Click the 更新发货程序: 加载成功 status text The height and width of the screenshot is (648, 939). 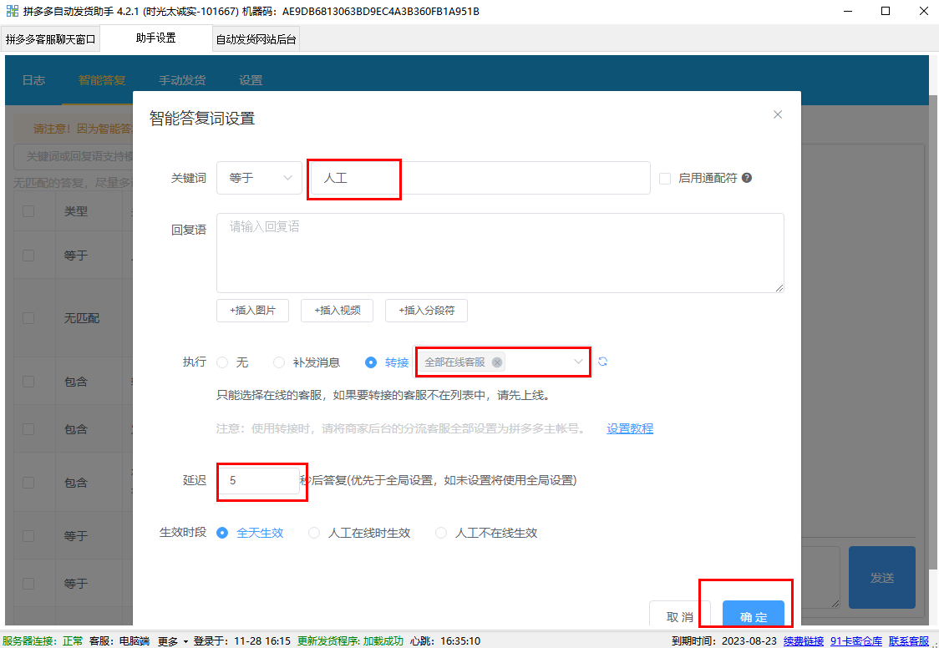pos(350,640)
